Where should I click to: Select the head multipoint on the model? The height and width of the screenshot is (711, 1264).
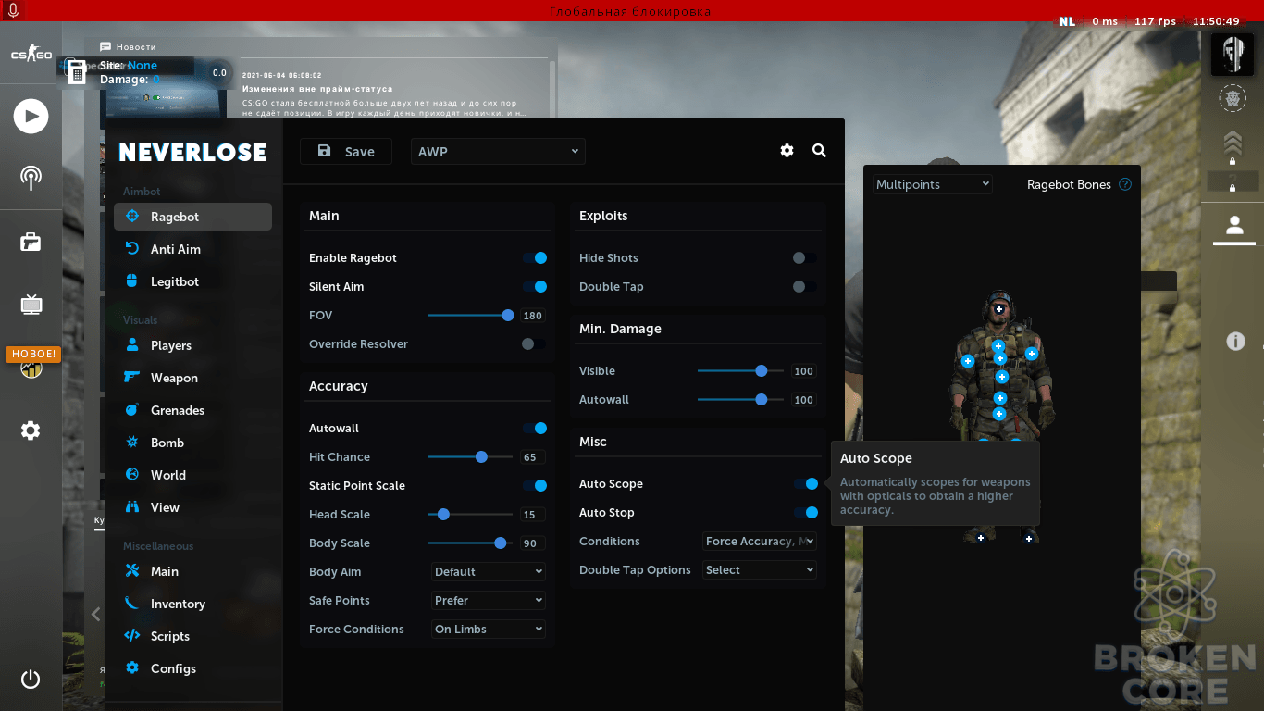999,308
